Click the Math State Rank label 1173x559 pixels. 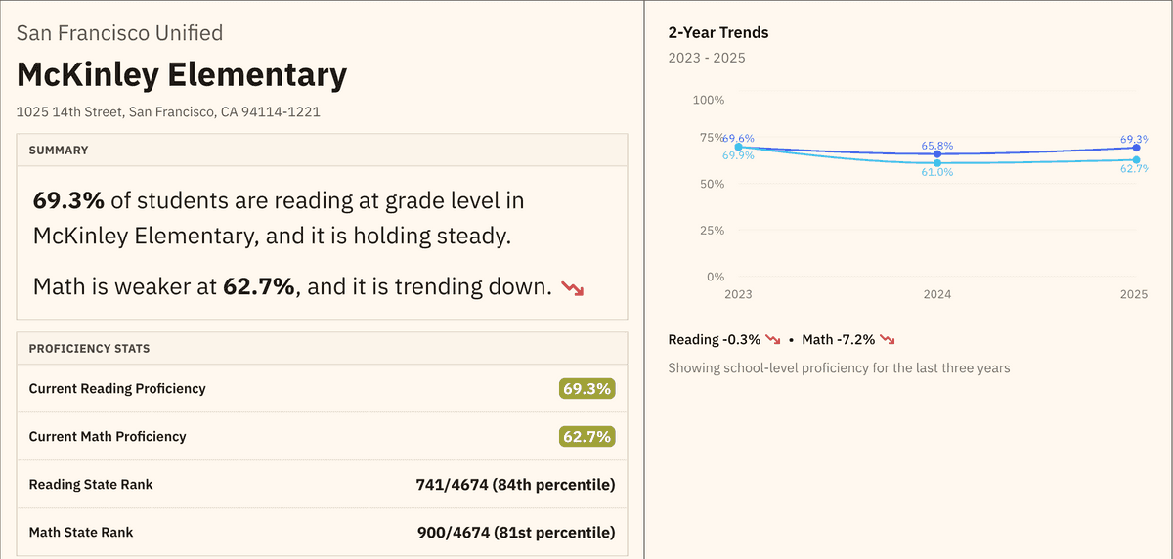[x=81, y=532]
